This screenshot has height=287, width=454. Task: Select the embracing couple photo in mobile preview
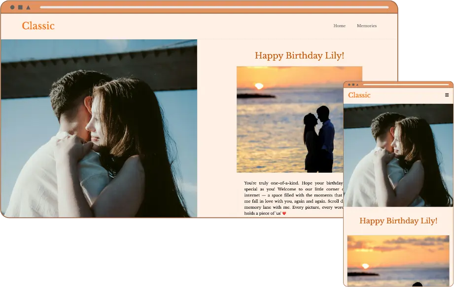click(398, 155)
